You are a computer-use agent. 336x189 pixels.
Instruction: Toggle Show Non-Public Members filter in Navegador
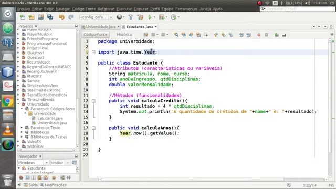tap(40, 177)
